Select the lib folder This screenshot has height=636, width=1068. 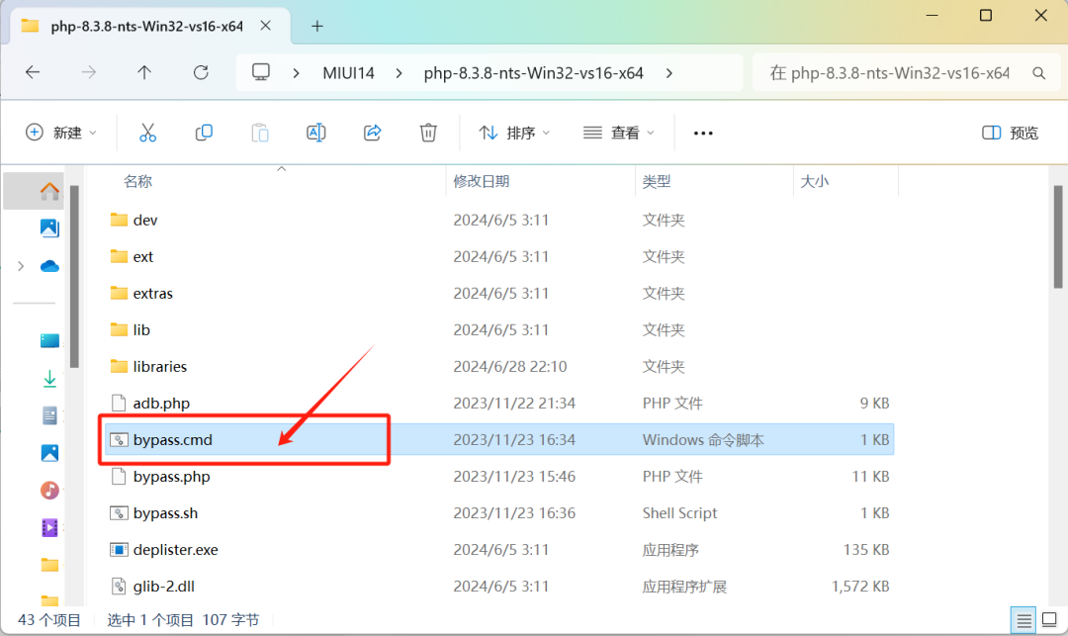[499, 329]
